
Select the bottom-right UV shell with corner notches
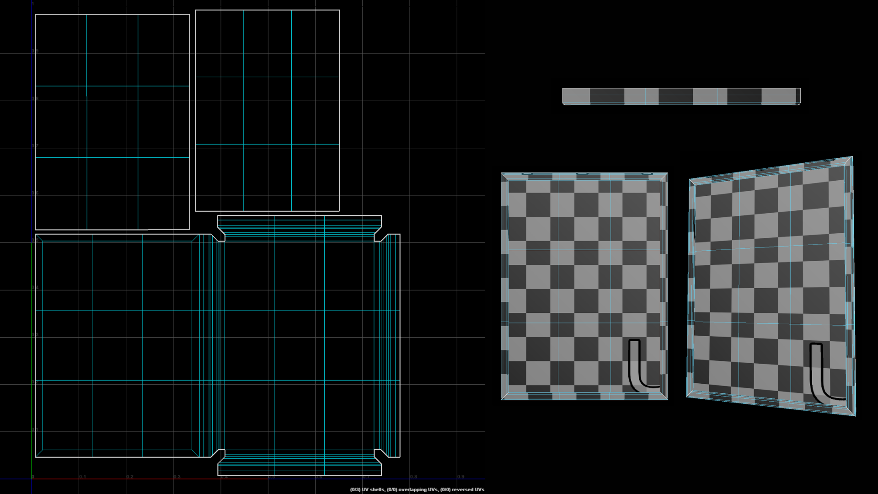coord(309,345)
